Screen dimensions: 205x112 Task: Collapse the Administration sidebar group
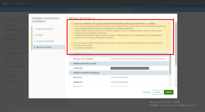click(28, 53)
